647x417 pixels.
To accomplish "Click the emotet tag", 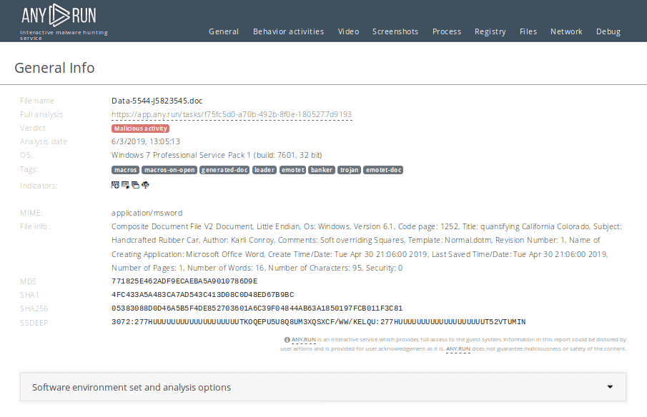I will click(292, 170).
